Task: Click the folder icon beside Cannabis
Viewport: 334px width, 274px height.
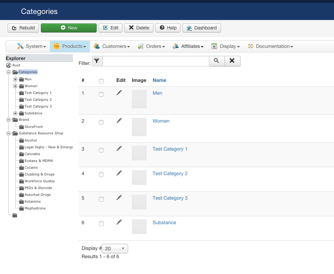Action: pyautogui.click(x=22, y=154)
